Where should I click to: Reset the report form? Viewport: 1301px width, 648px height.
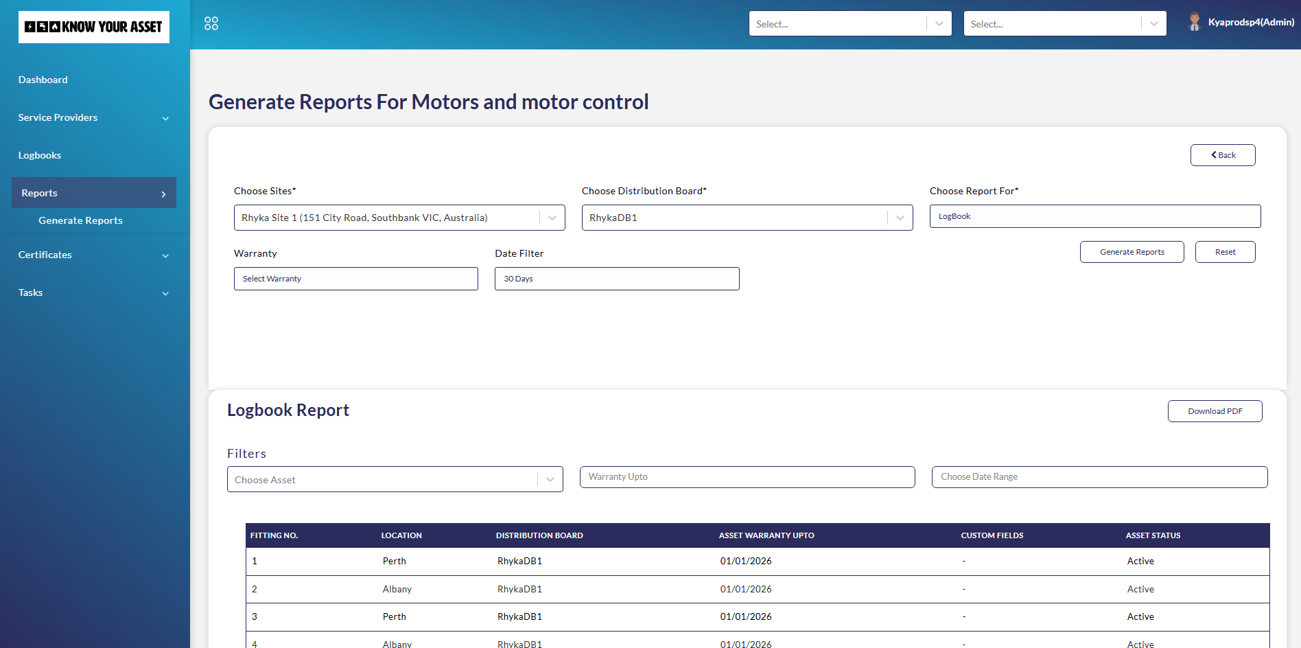point(1225,252)
